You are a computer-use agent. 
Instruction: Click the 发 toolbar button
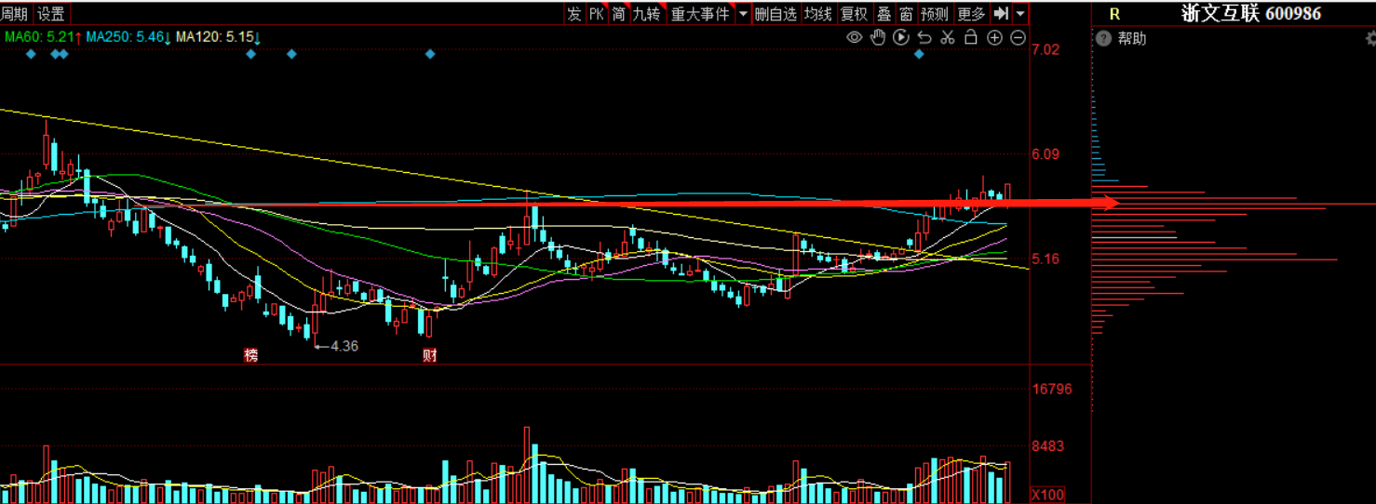click(573, 13)
